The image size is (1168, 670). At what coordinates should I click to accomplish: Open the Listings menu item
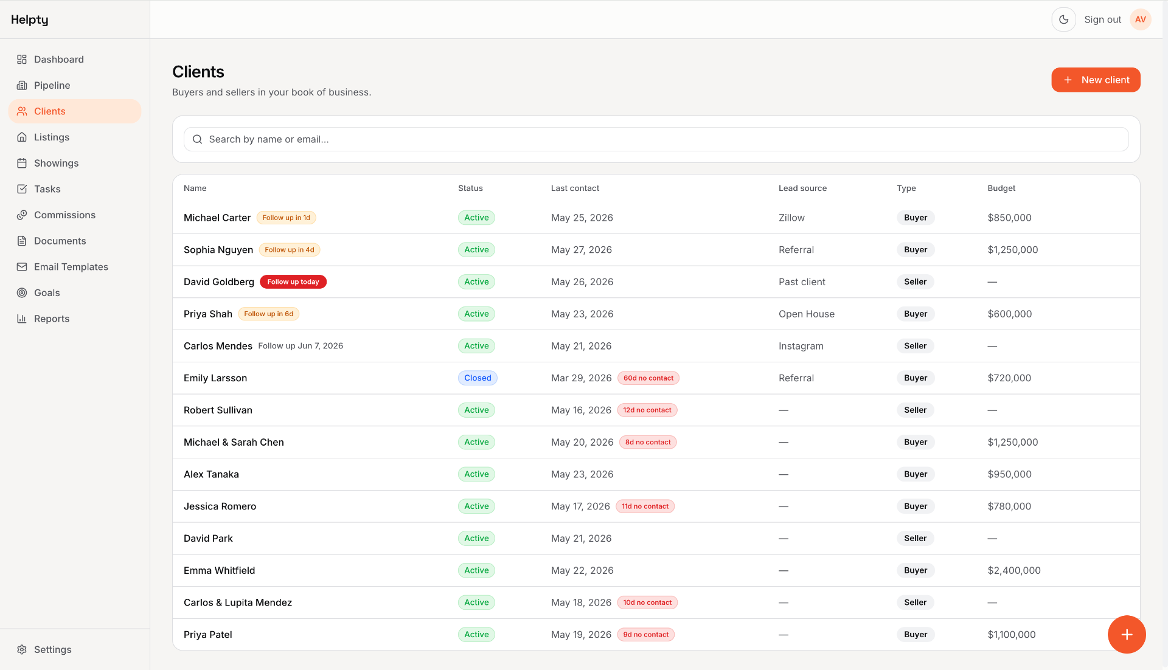pyautogui.click(x=75, y=137)
